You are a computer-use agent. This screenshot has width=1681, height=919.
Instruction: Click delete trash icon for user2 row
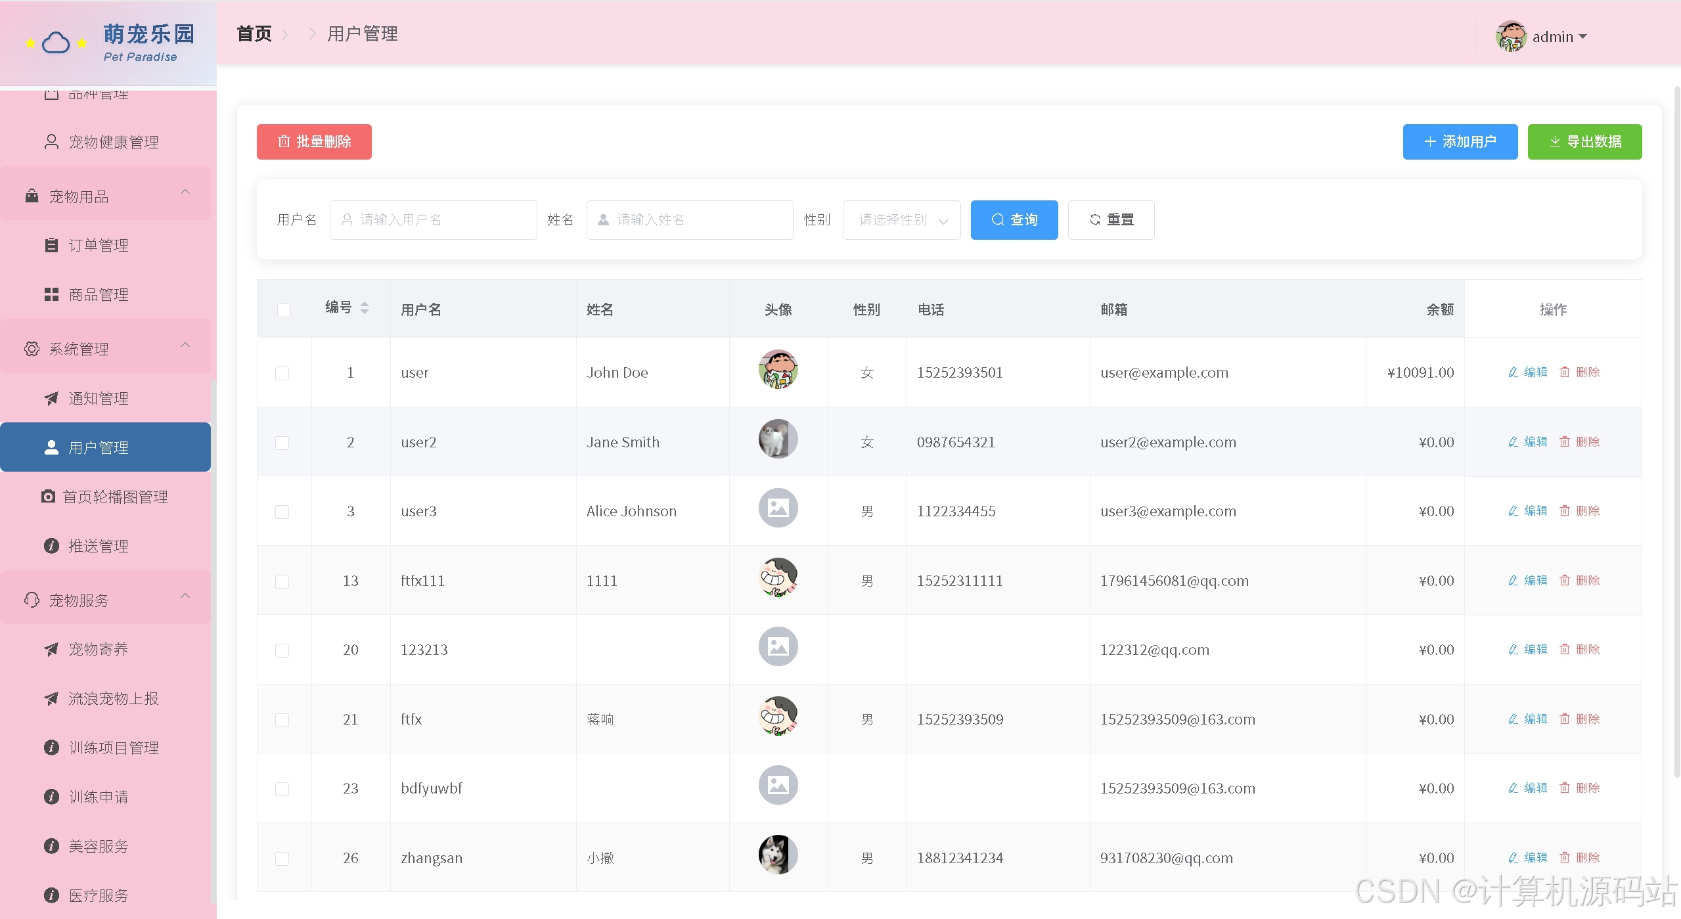(x=1565, y=441)
